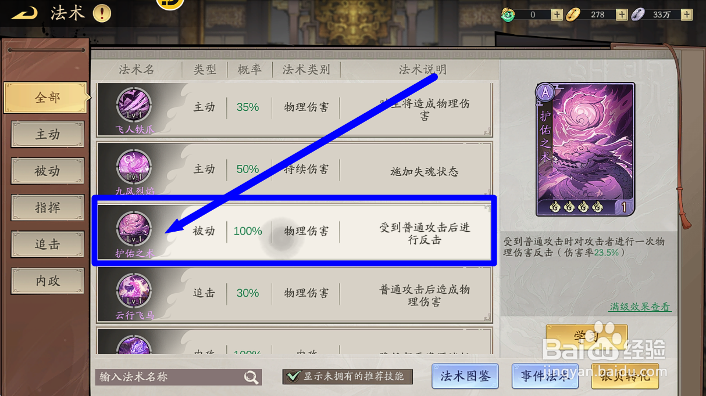Click the back arrow icon beside 法术
706x396 pixels.
point(24,13)
